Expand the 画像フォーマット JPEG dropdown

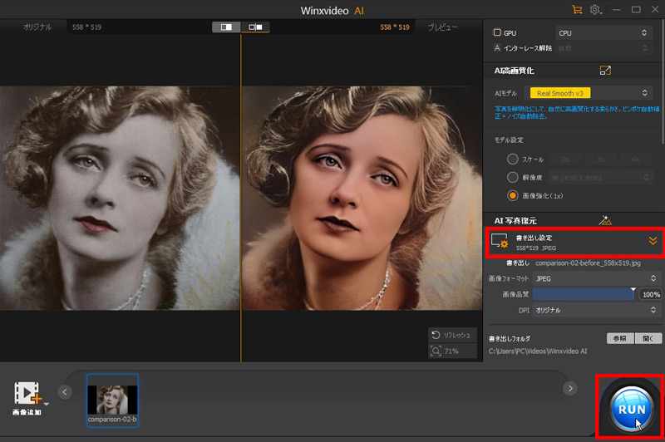point(594,278)
